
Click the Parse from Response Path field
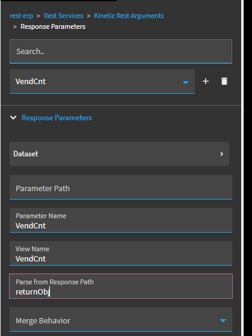(x=121, y=286)
